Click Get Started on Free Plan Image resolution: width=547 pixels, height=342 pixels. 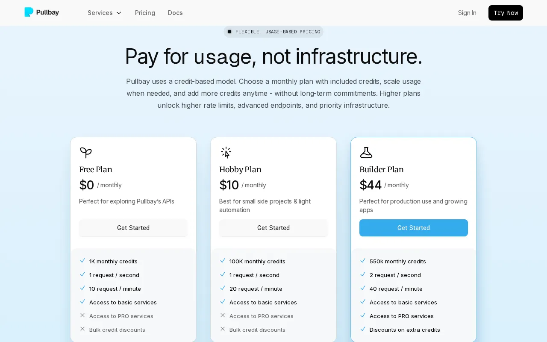133,228
